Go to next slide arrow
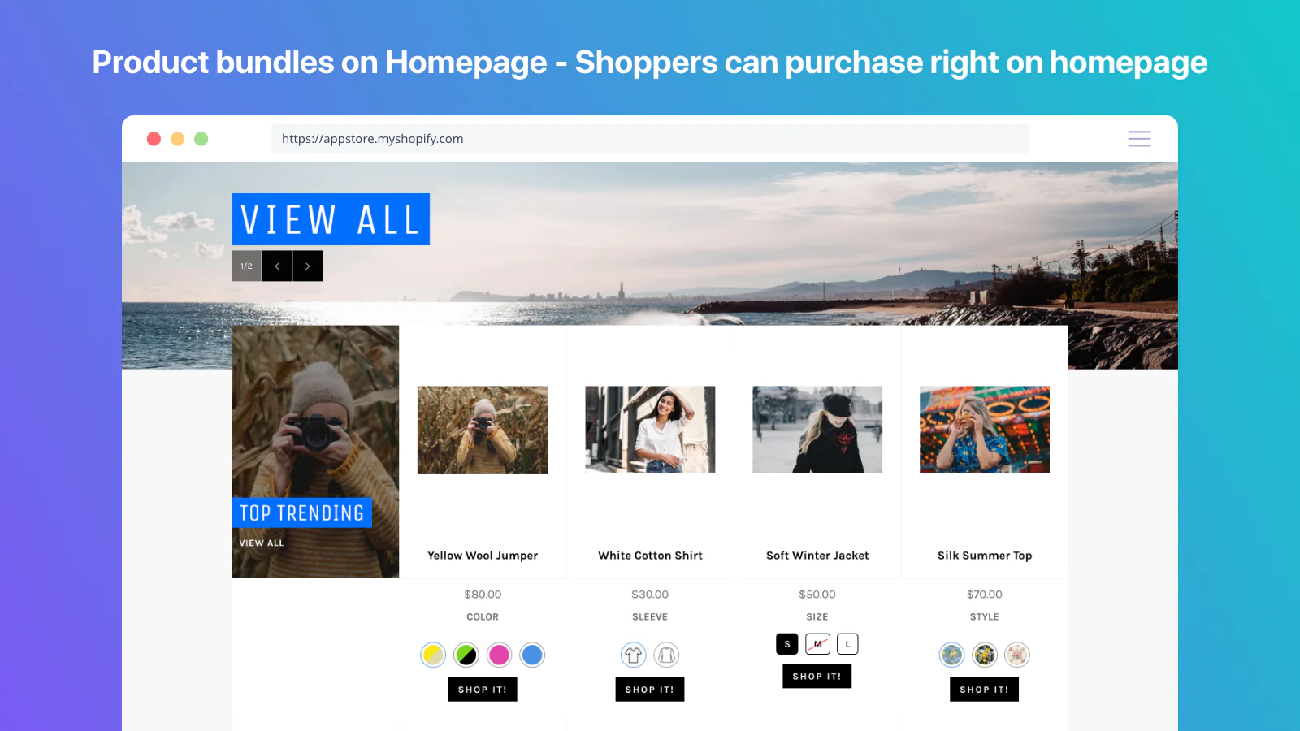The height and width of the screenshot is (731, 1300). 308,266
